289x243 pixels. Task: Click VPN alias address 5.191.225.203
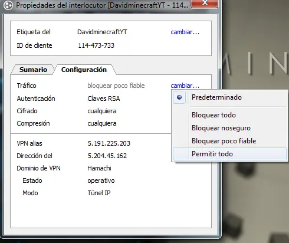pyautogui.click(x=109, y=143)
